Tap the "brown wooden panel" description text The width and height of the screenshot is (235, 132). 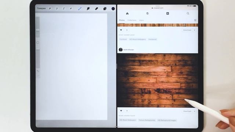[127, 35]
